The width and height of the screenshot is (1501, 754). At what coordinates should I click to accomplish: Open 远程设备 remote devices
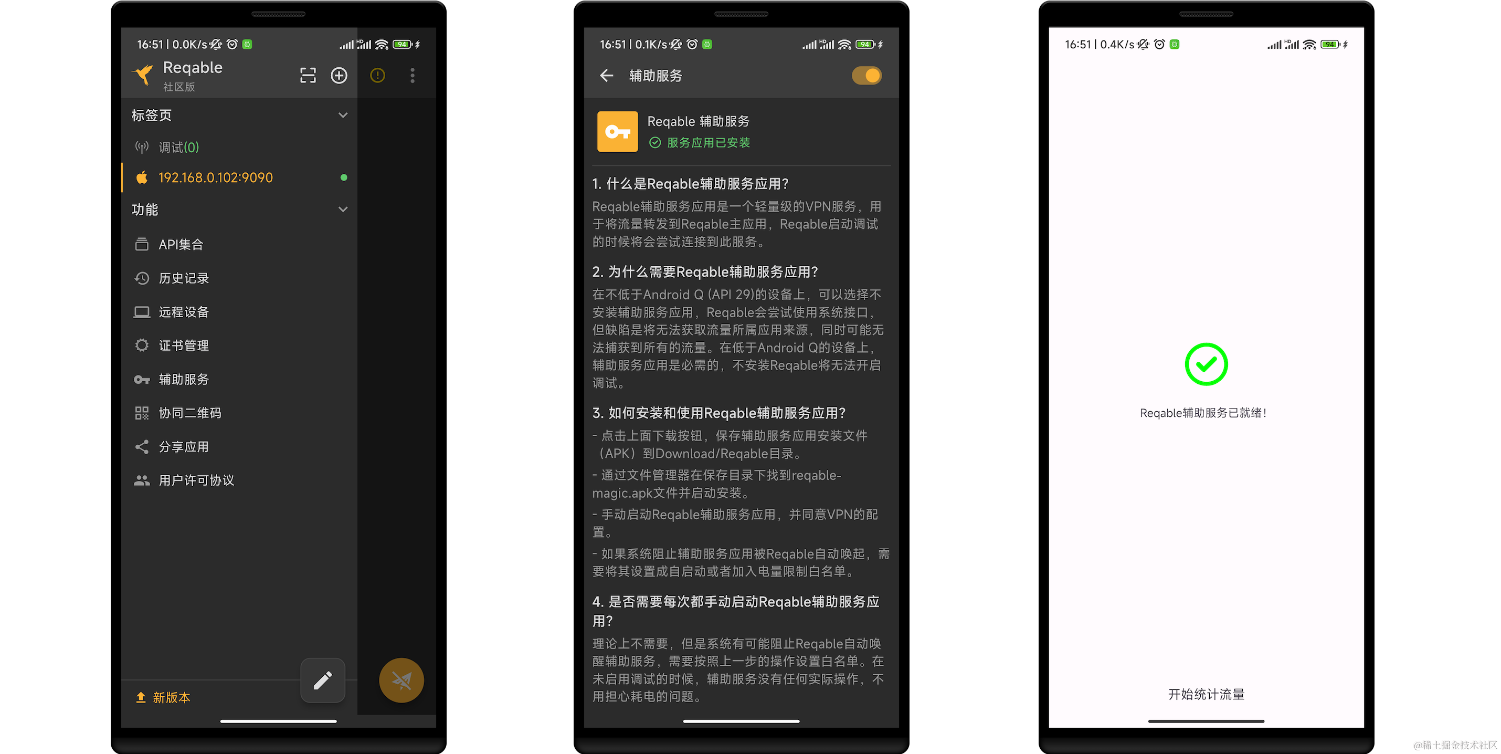tap(184, 311)
